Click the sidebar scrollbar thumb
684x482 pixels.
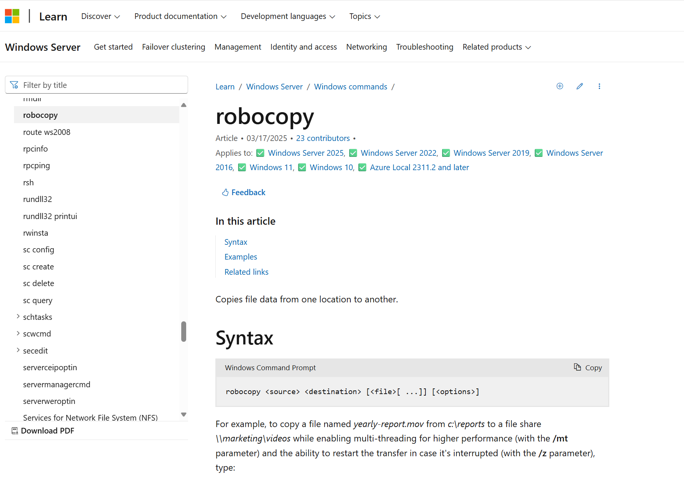tap(184, 332)
